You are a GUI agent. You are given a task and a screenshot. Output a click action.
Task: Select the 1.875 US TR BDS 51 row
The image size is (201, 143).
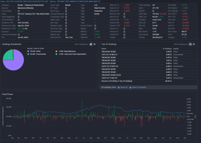(149, 55)
